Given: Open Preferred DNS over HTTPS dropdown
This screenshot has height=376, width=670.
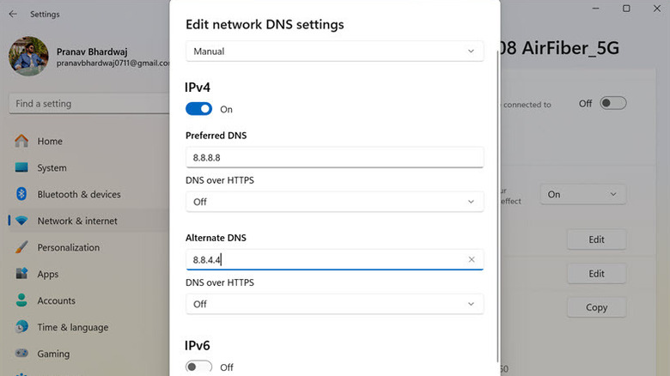Looking at the screenshot, I should point(334,202).
